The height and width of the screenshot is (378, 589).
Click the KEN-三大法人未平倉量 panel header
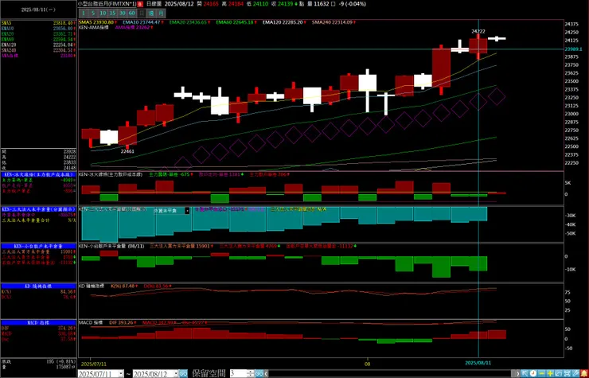pyautogui.click(x=39, y=209)
